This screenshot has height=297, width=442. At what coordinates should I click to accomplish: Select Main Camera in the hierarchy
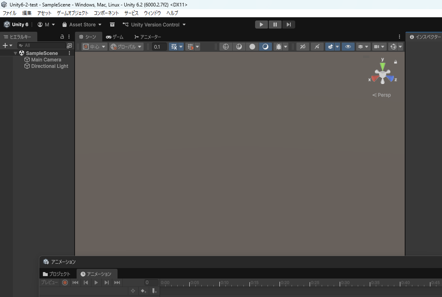click(46, 59)
